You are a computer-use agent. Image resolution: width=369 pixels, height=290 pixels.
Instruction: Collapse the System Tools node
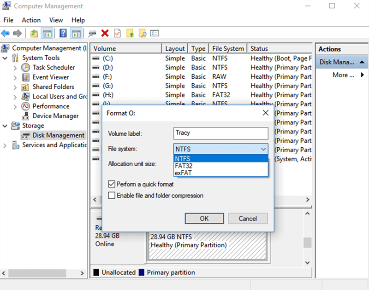click(5, 58)
